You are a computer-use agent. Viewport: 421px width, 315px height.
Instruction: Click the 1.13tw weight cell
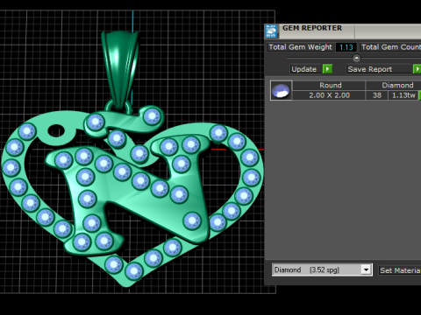click(403, 95)
